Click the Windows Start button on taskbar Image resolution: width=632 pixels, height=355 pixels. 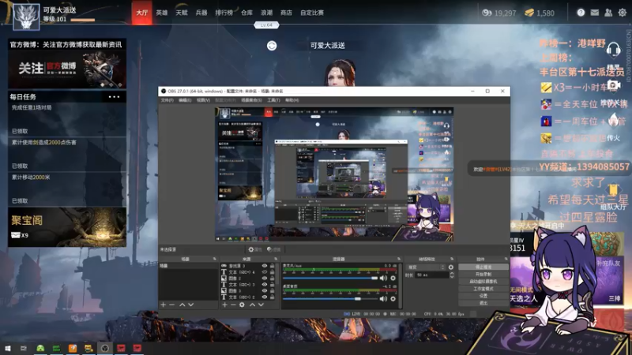coord(7,348)
